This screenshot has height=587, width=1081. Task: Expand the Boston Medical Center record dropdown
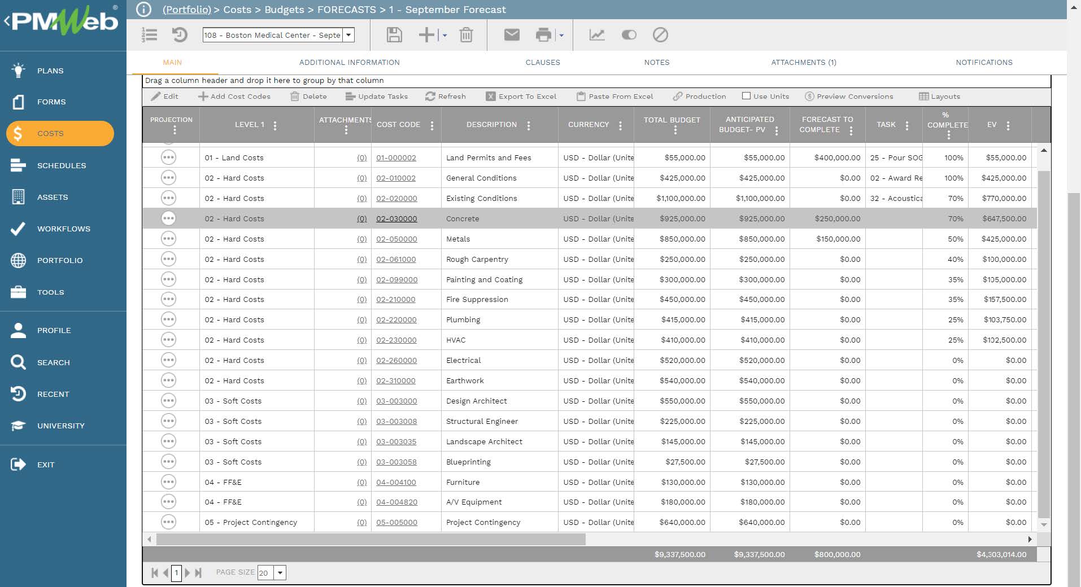(x=349, y=35)
